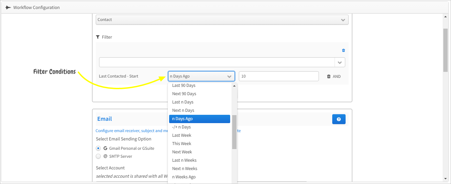Screen dimensions: 451x184
Task: Click the blue delete filter group trash icon
Action: 344,51
